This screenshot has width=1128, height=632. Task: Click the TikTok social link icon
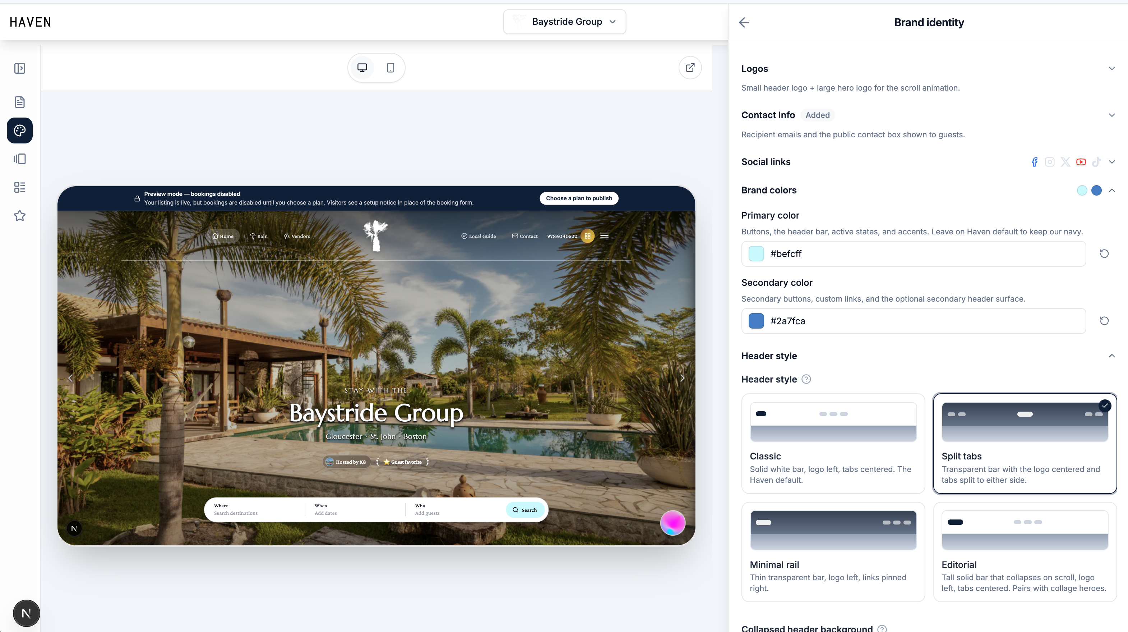coord(1096,162)
